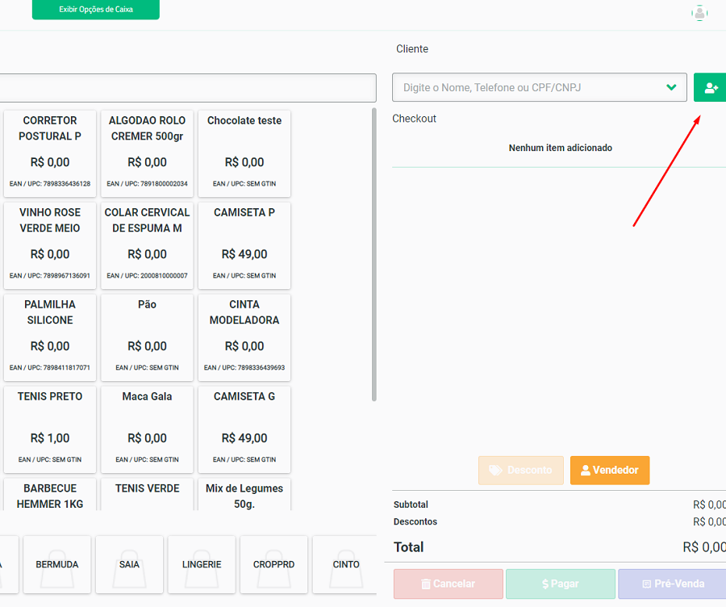
Task: Add ALGODAO ROLO CREMER 500gr product
Action: click(148, 153)
